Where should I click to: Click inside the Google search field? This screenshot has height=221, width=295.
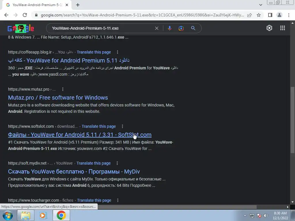102,28
